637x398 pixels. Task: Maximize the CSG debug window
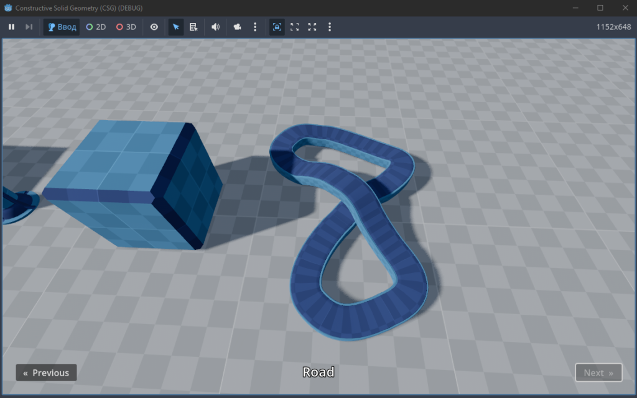click(600, 7)
